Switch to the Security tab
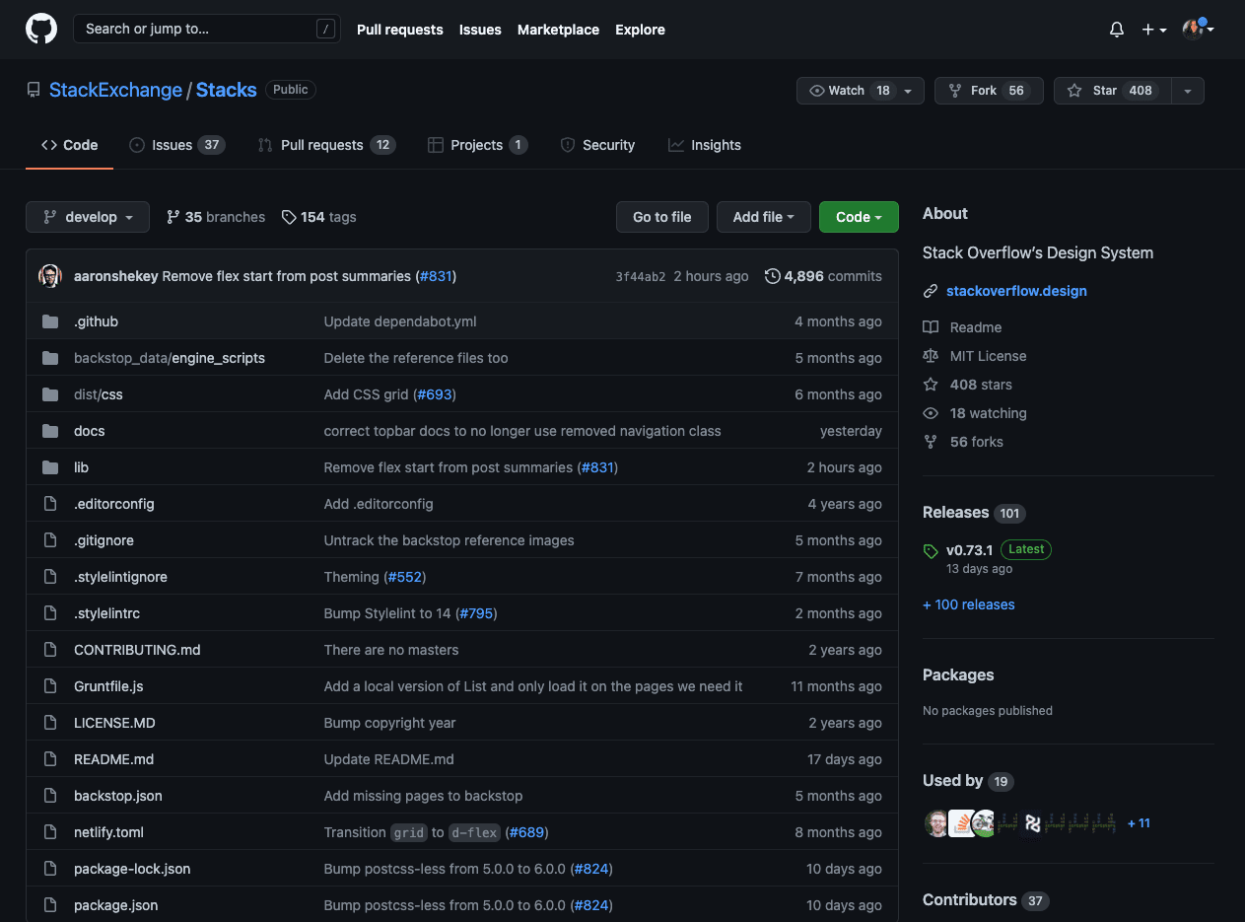 pos(597,145)
